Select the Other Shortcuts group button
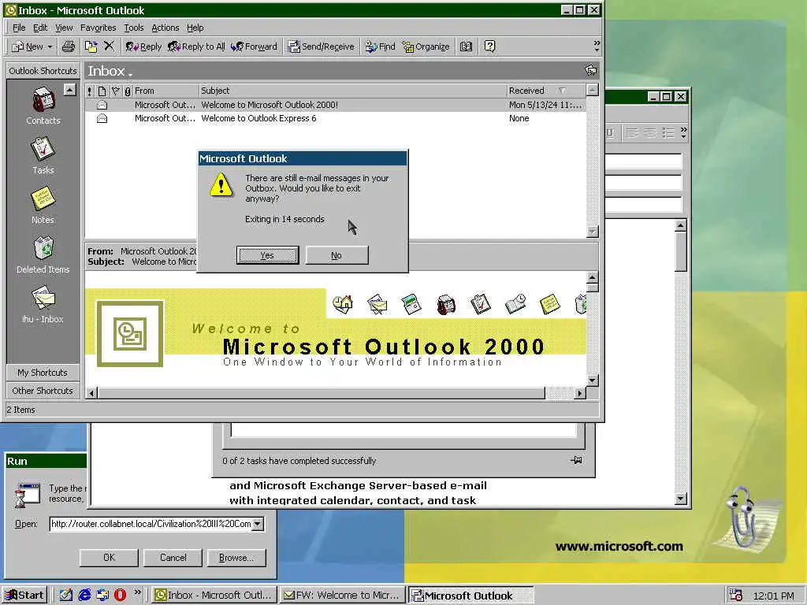Screen dimensions: 807x605 (43, 391)
